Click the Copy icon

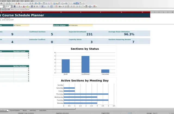(10, 4)
